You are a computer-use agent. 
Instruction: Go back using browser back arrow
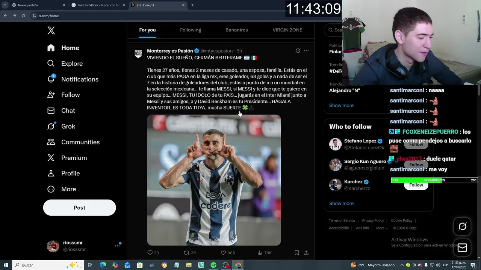point(5,16)
